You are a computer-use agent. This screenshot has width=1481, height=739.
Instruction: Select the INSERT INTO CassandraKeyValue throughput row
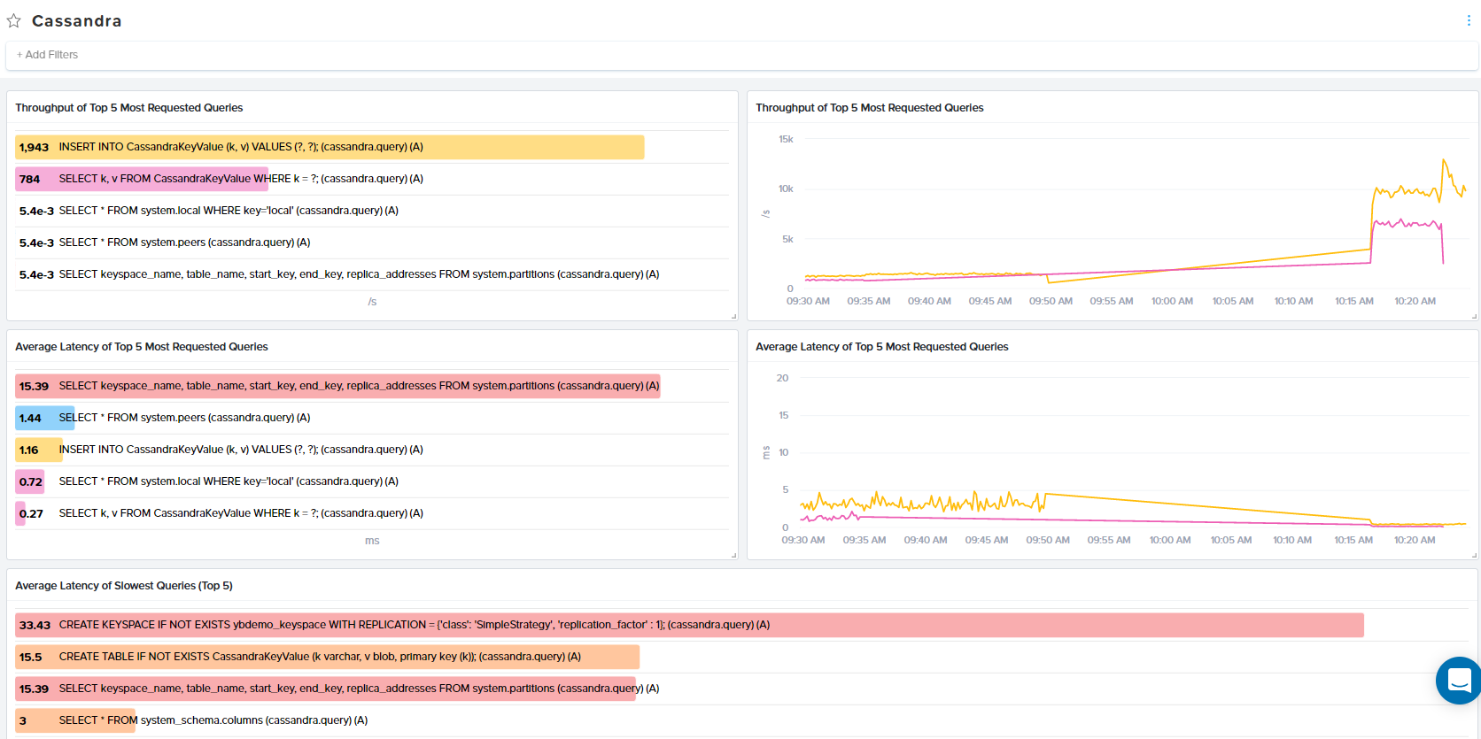tap(372, 147)
